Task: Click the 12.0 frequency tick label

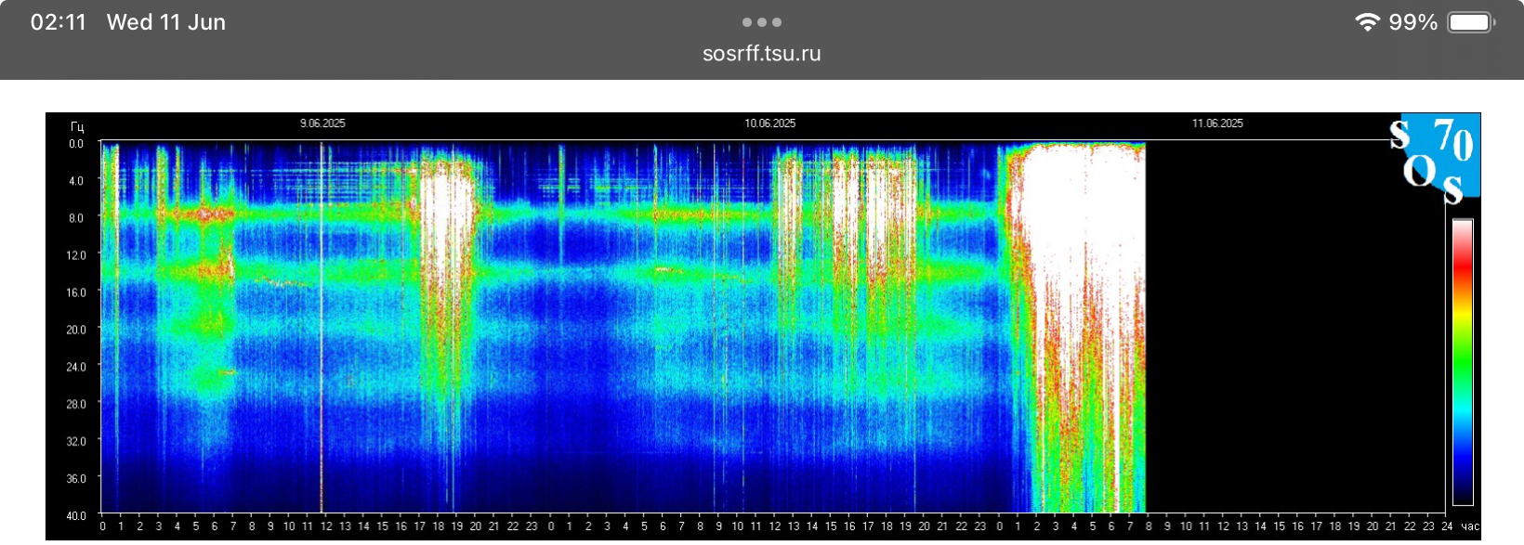Action: tap(76, 255)
